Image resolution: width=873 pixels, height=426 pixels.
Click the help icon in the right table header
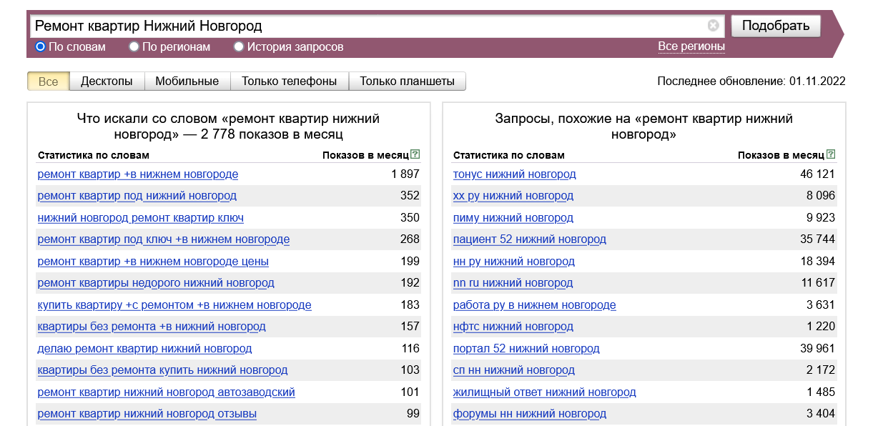pyautogui.click(x=831, y=154)
